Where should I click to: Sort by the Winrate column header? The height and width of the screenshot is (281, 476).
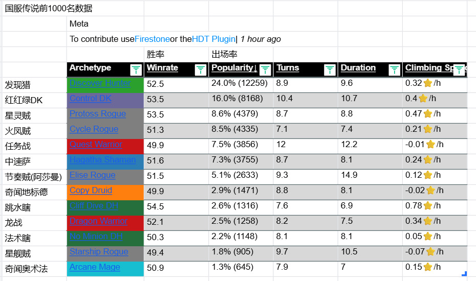pos(162,68)
